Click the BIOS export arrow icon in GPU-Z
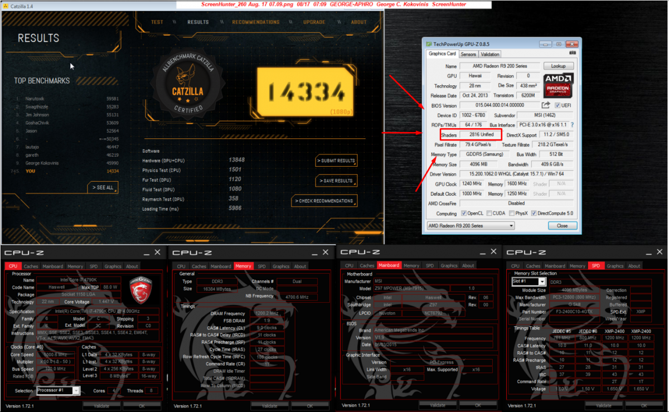The width and height of the screenshot is (669, 412). click(546, 105)
